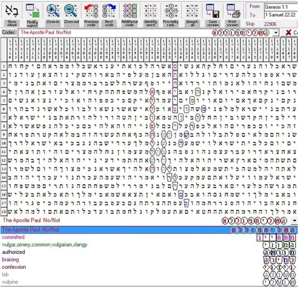Click the Print screen label button
This screenshot has width=298, height=287.
(x=233, y=23)
